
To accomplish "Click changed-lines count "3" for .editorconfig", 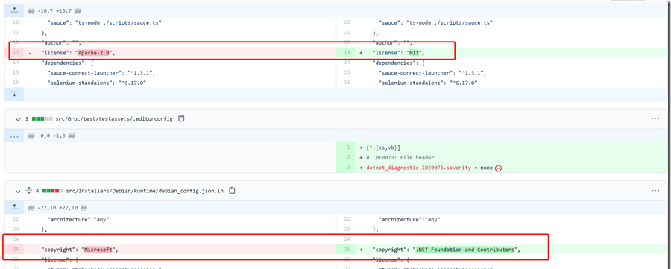I will [x=27, y=119].
